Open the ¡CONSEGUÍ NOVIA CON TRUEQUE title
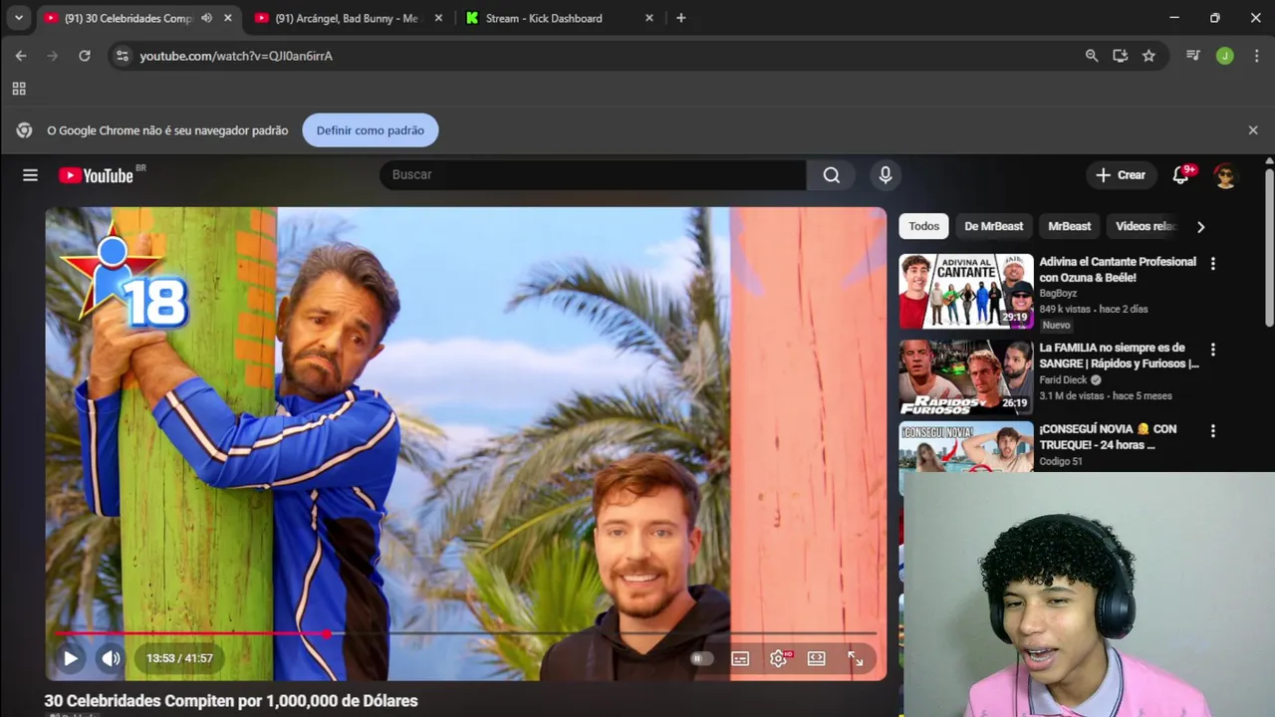The width and height of the screenshot is (1275, 717). tap(1108, 437)
